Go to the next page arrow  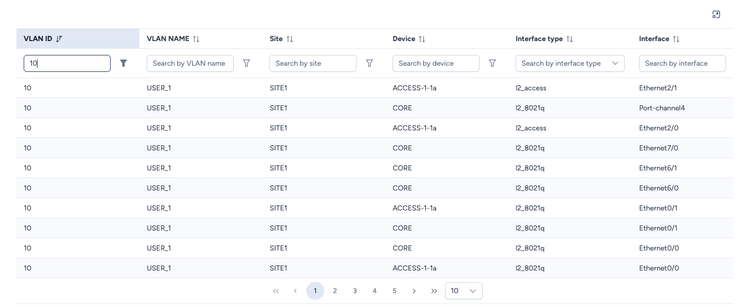click(414, 291)
